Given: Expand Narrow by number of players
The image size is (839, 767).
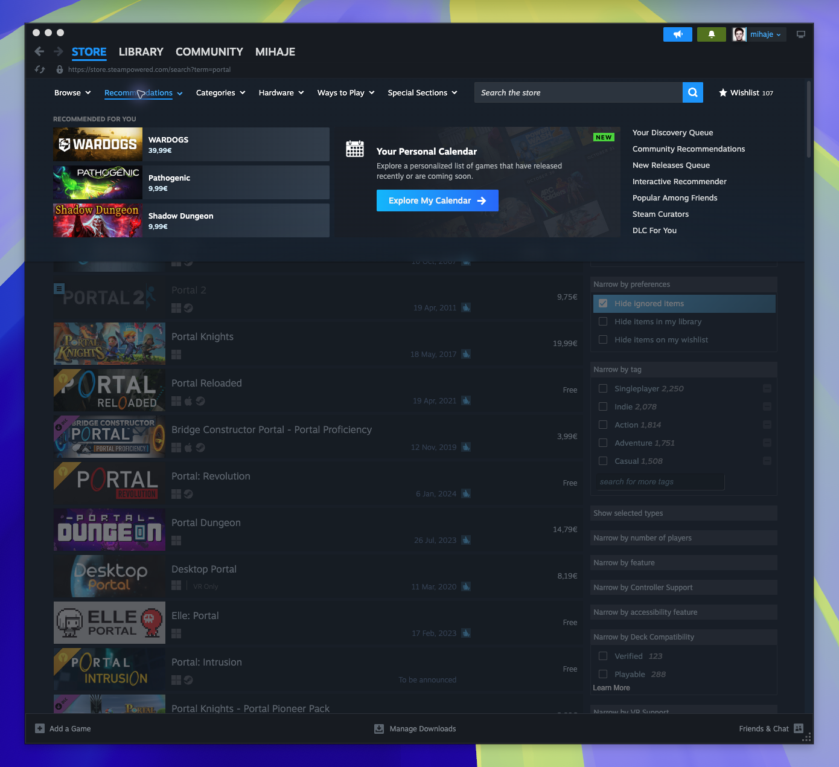Looking at the screenshot, I should [683, 538].
